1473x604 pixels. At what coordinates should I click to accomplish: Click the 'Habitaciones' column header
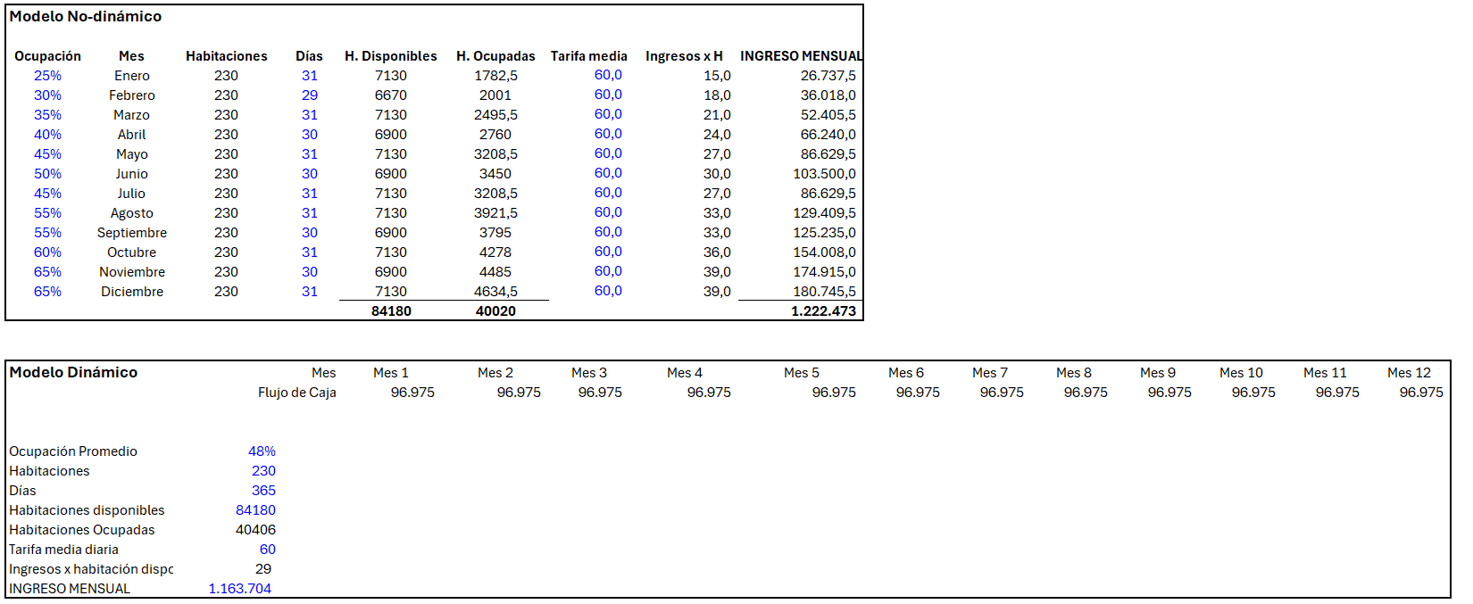(227, 56)
